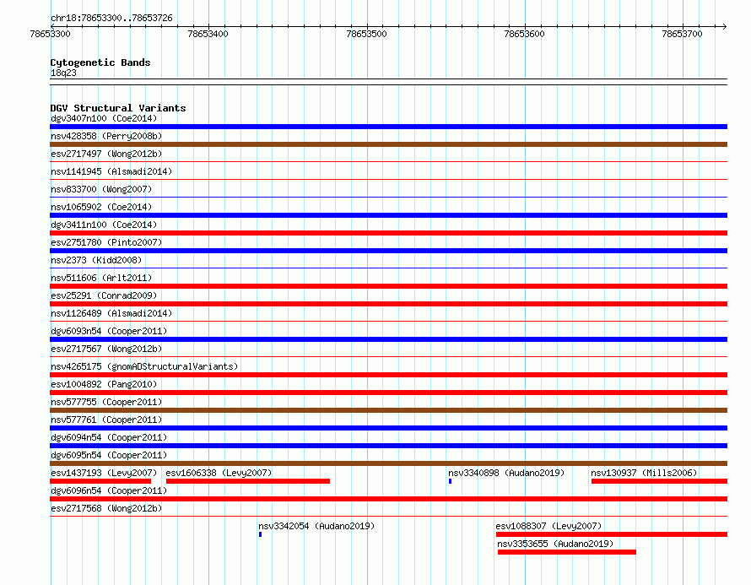
Task: Select the nsv428358 (Perry2008b) variant label
Action: (106, 136)
